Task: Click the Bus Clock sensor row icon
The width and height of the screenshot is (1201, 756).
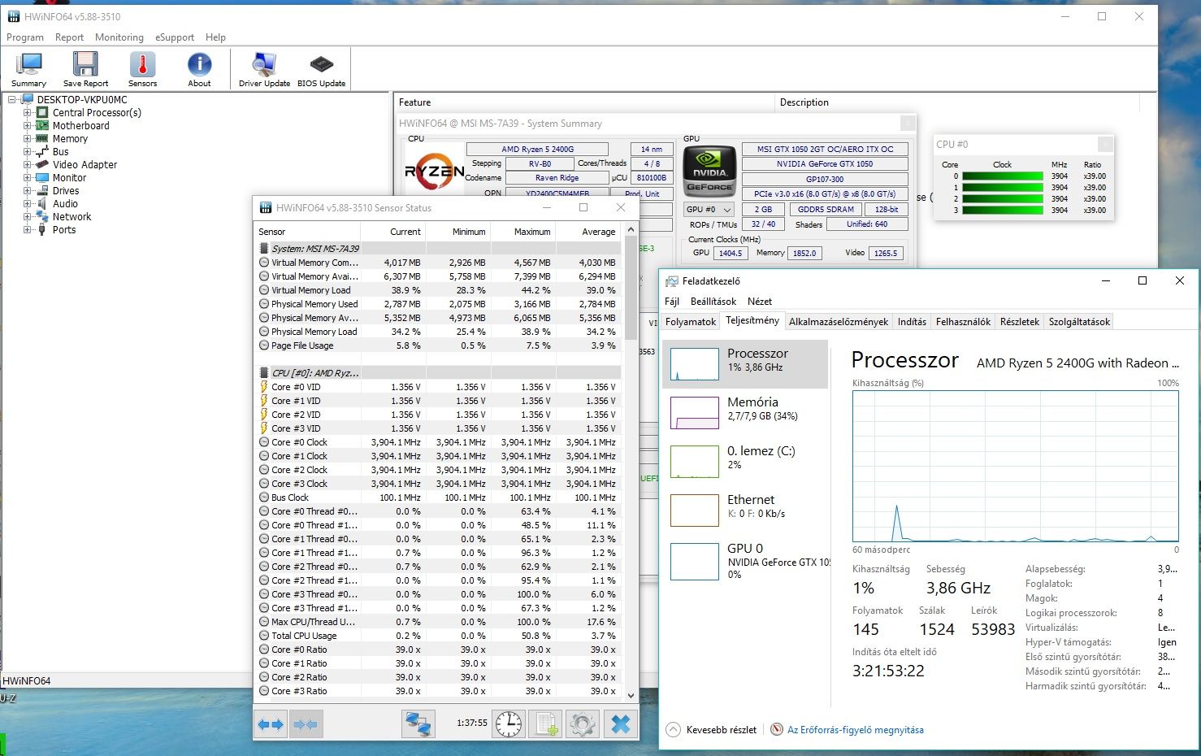Action: click(x=264, y=497)
